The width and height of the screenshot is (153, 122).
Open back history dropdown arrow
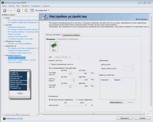(15, 10)
